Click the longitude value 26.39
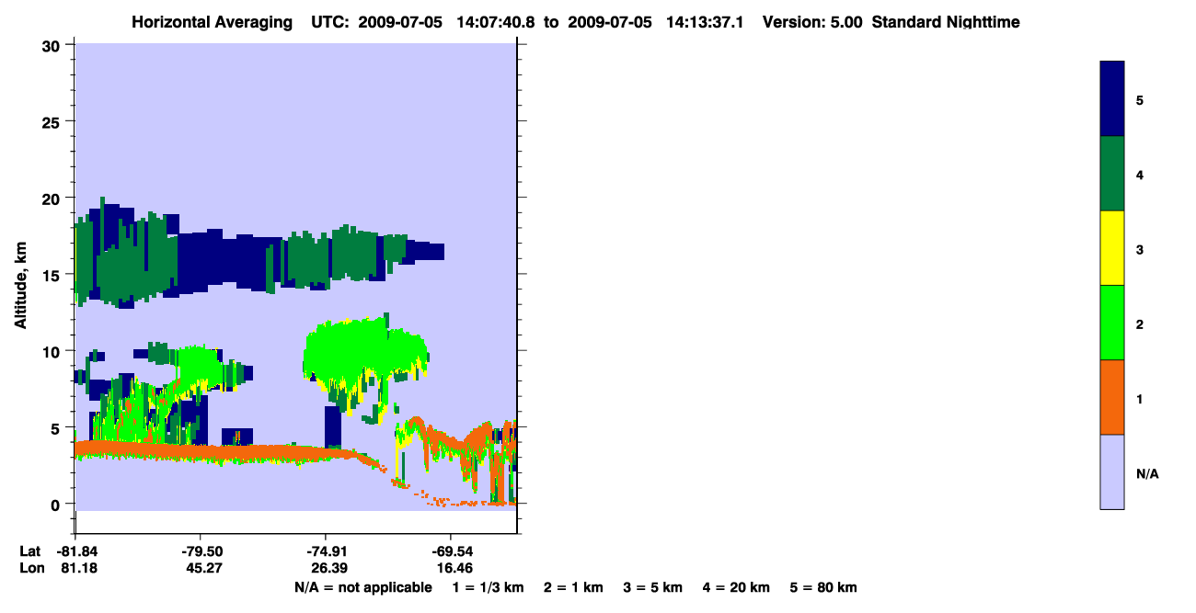This screenshot has width=1196, height=613. 328,569
